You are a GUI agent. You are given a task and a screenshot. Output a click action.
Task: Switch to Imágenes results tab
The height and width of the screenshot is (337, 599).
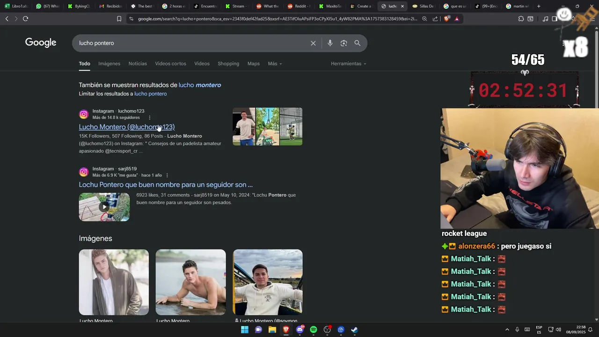pyautogui.click(x=109, y=64)
